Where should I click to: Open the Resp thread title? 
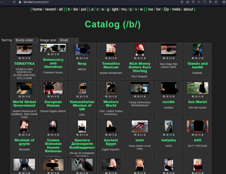pyautogui.click(x=82, y=64)
